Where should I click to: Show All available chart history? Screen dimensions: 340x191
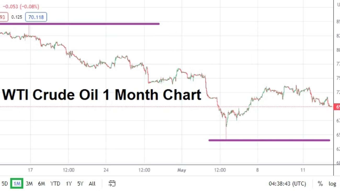point(92,184)
